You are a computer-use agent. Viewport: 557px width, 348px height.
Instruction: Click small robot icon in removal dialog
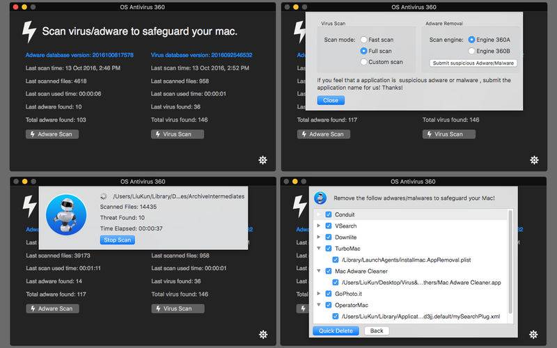(x=320, y=198)
